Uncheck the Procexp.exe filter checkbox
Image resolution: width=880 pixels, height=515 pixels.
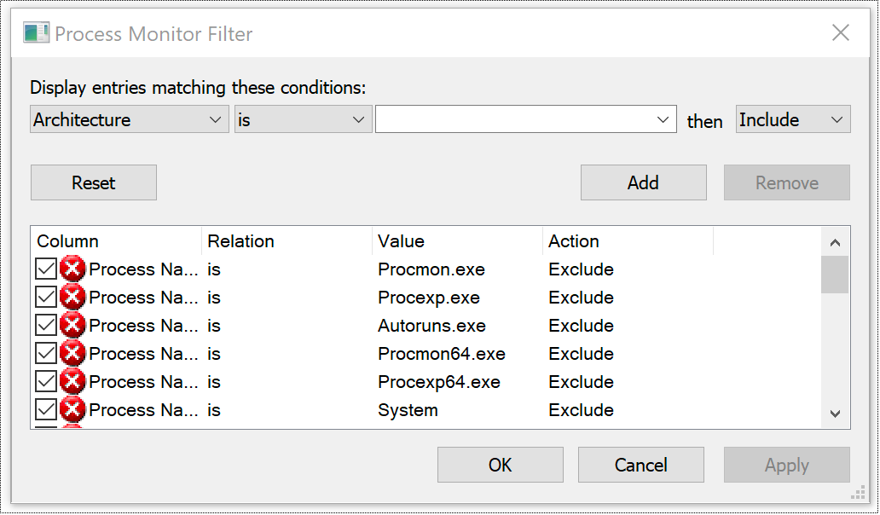pos(45,298)
